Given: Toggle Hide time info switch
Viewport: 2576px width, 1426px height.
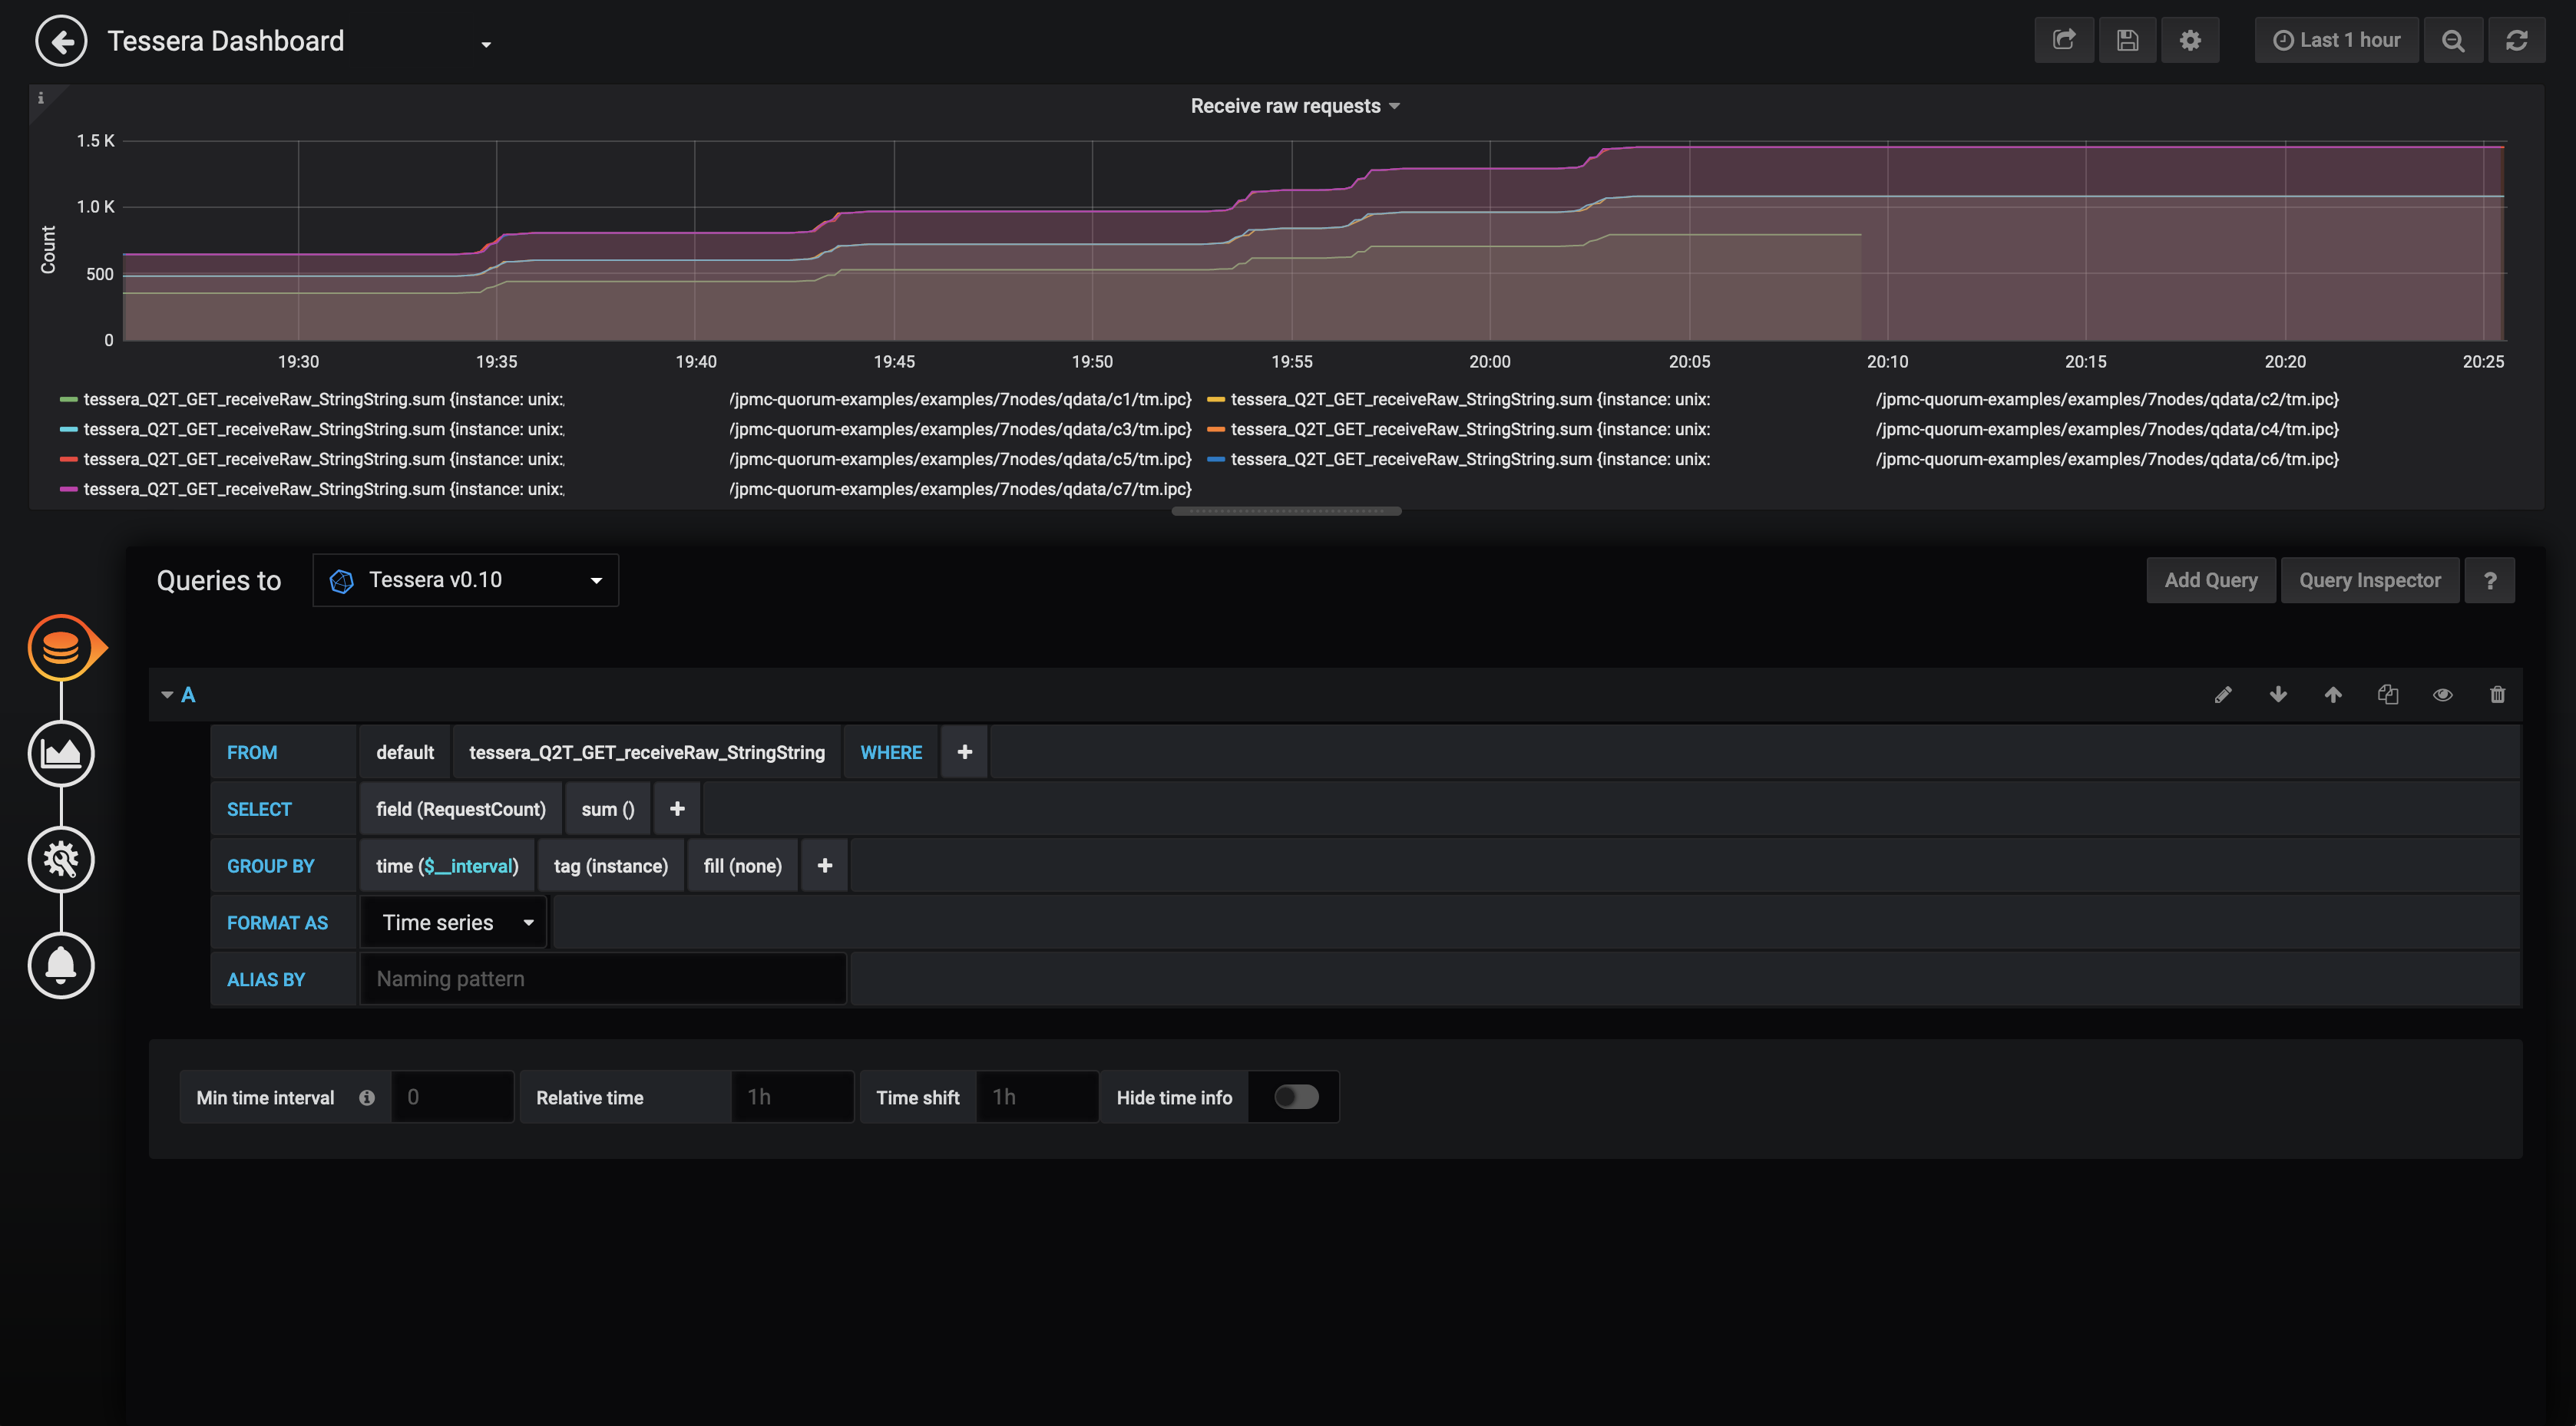Looking at the screenshot, I should (1296, 1098).
